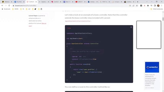The width and height of the screenshot is (164, 92).
Task: Open the Contentful ad image
Action: pyautogui.click(x=152, y=67)
